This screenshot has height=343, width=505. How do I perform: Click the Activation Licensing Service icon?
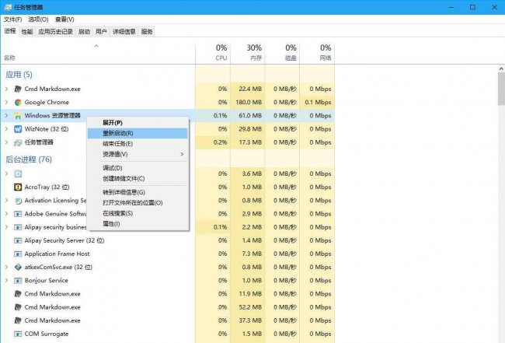(18, 201)
